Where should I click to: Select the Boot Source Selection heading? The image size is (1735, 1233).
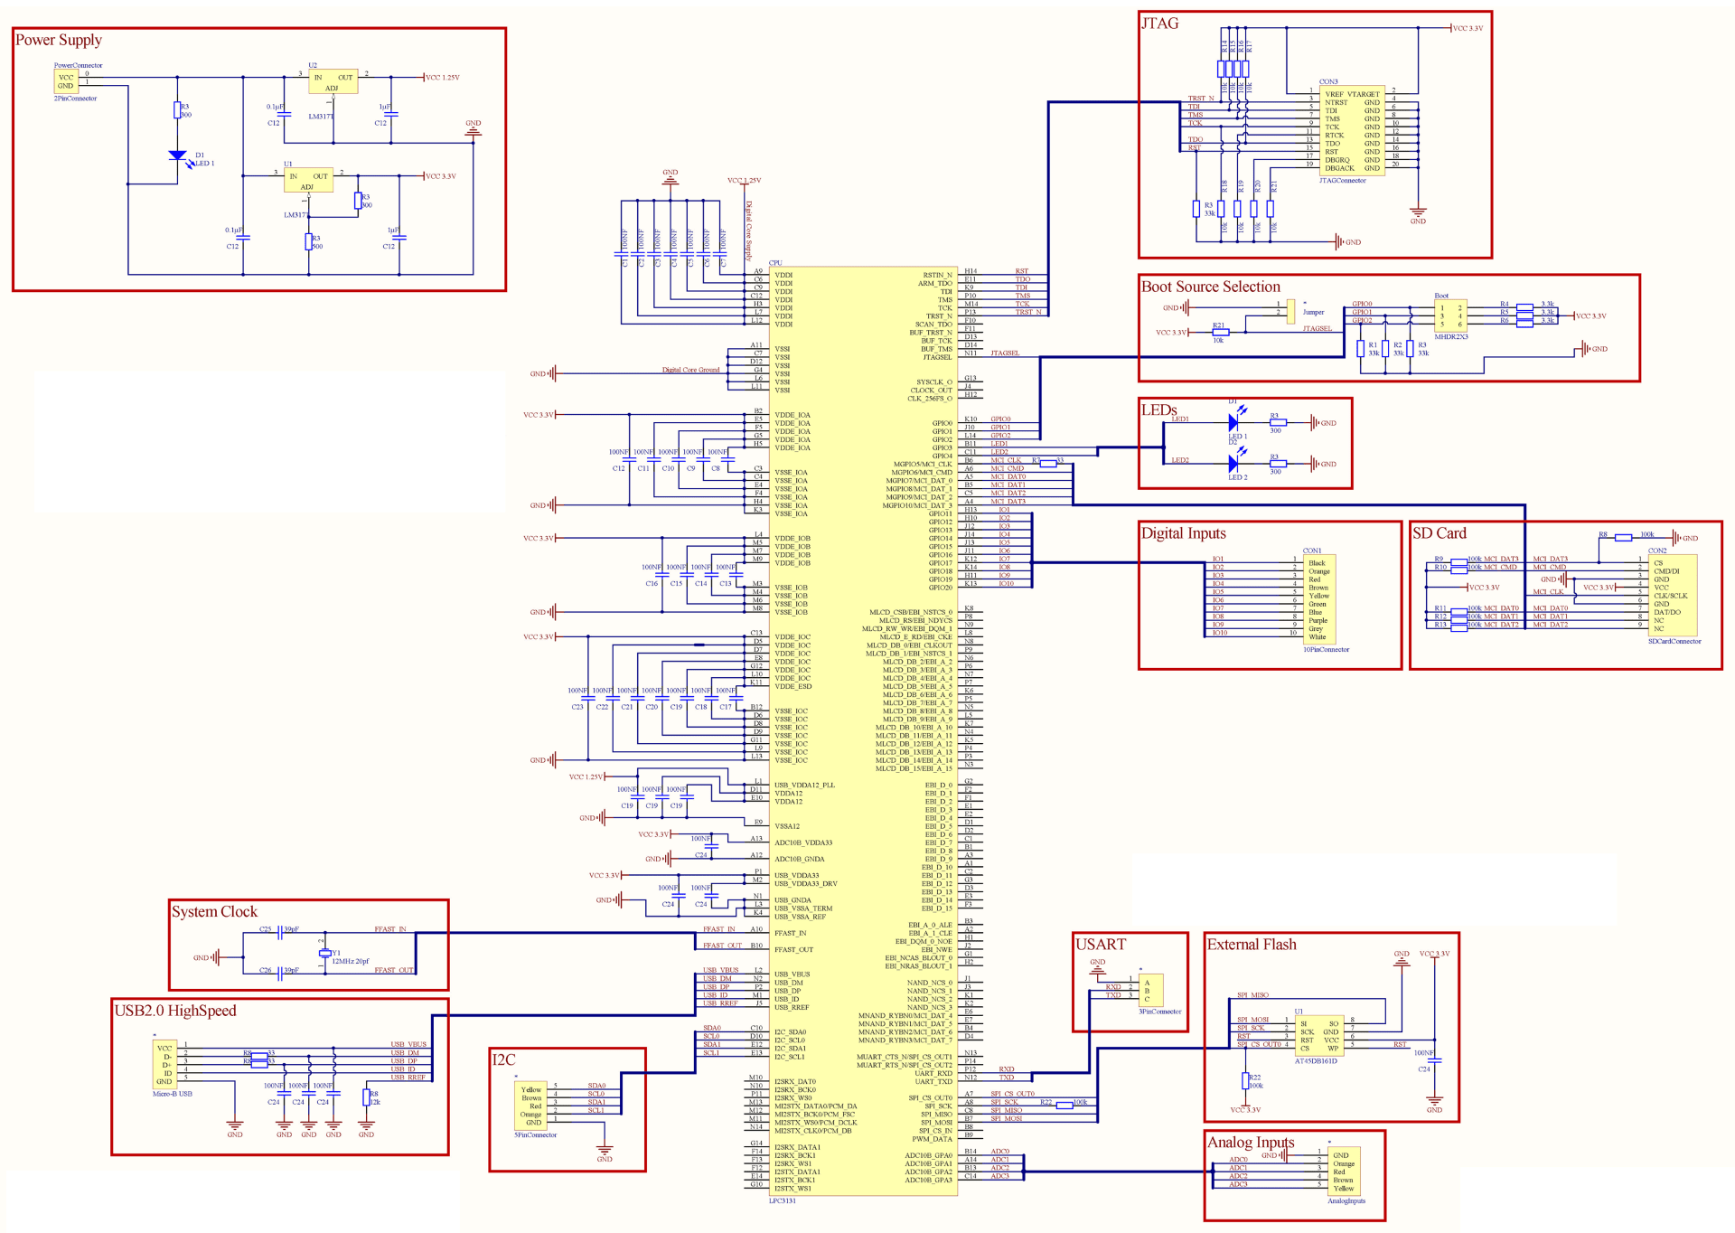tap(1210, 287)
